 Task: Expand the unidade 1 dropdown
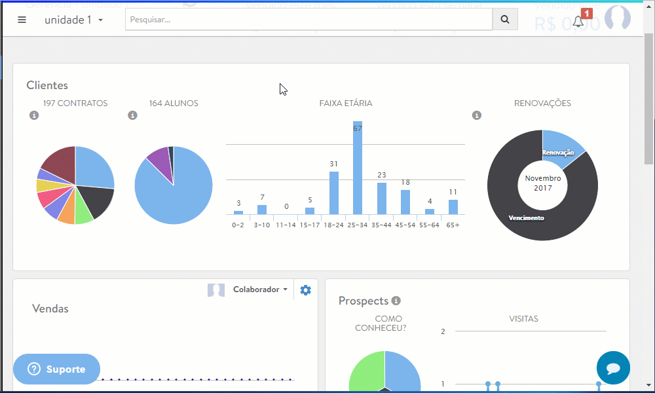74,20
